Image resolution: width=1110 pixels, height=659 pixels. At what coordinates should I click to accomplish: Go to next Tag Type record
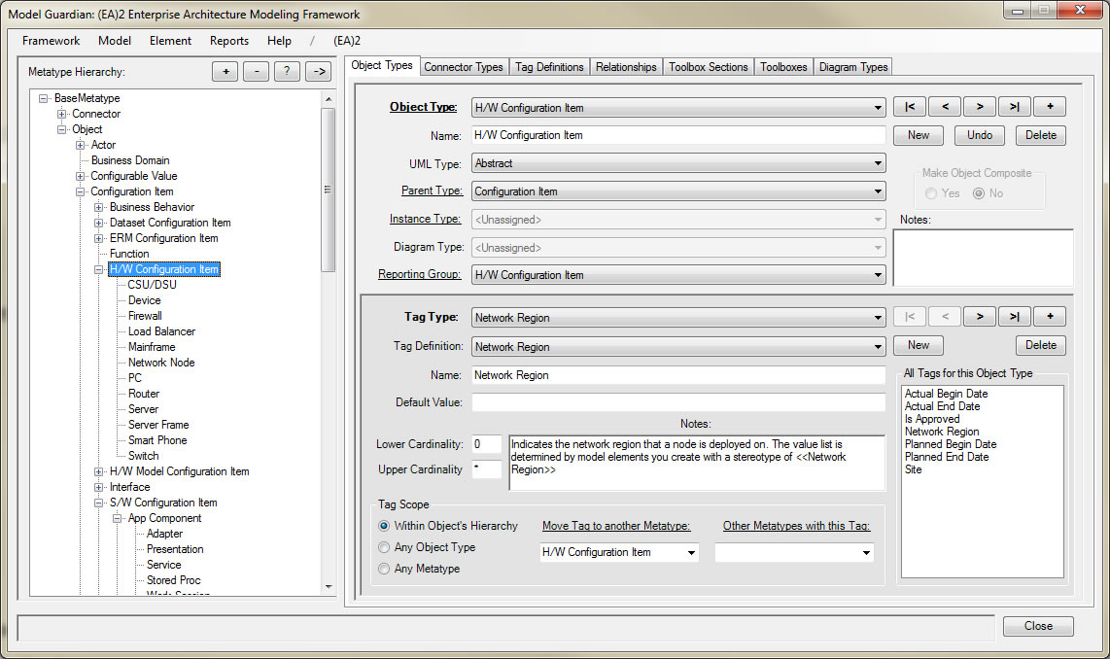point(979,317)
